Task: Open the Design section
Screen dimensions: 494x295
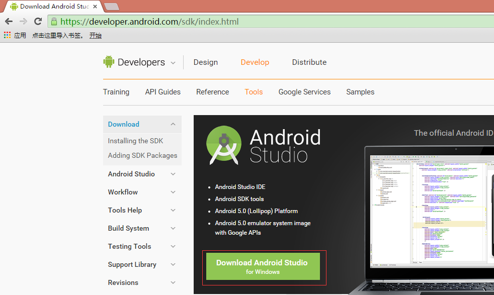Action: [x=205, y=62]
